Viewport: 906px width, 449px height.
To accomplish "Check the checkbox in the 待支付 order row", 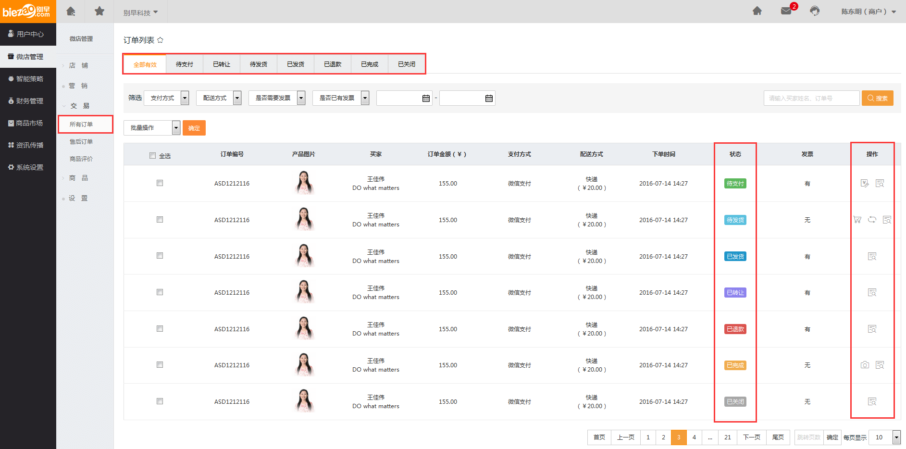I will point(160,183).
